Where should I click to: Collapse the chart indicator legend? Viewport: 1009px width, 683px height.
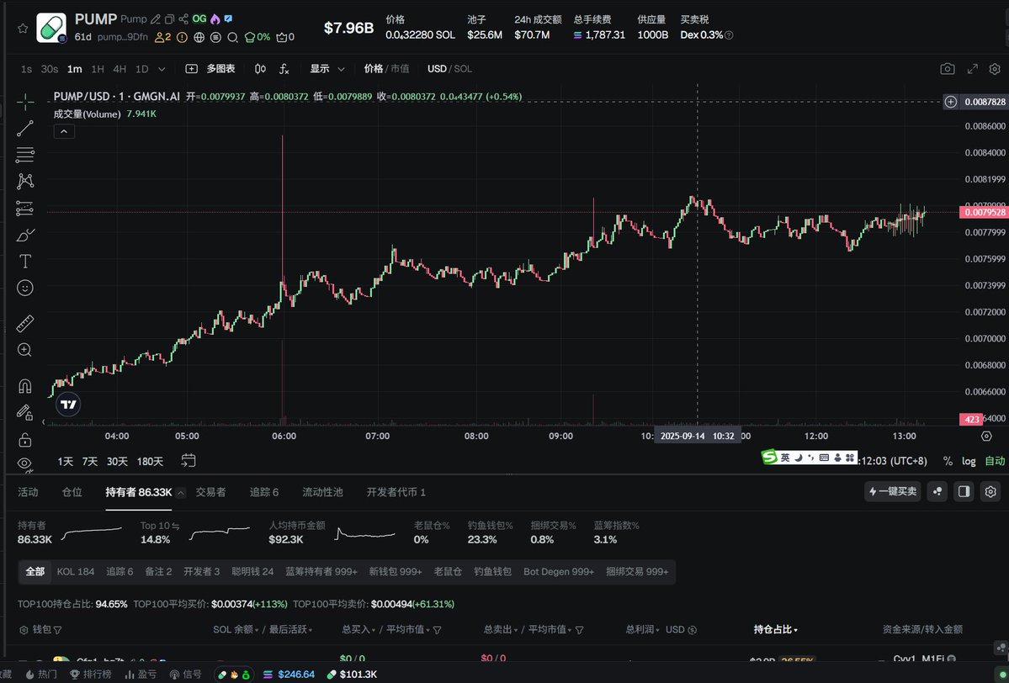point(64,131)
